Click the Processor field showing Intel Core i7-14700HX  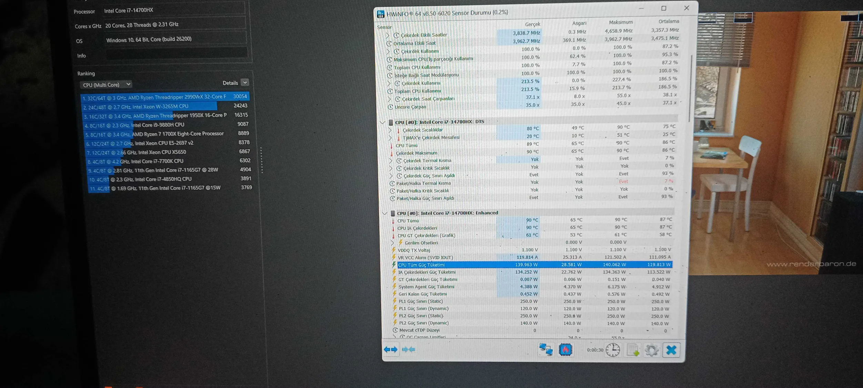click(174, 10)
